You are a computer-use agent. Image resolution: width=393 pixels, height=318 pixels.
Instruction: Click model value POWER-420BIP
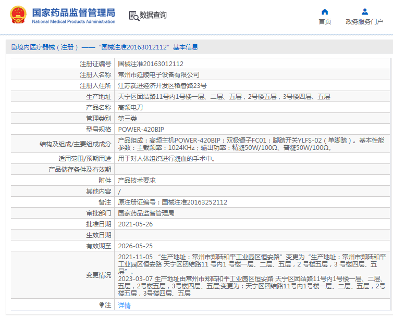pyautogui.click(x=141, y=130)
